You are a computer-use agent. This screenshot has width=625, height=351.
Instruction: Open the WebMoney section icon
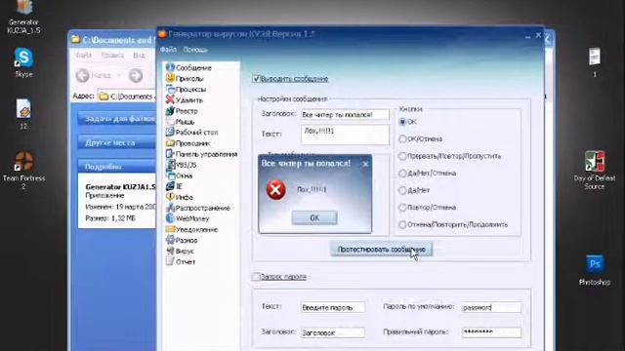tap(170, 218)
